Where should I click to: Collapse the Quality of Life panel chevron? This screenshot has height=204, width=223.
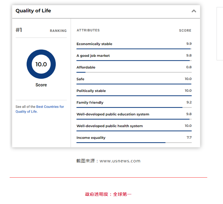click(194, 11)
